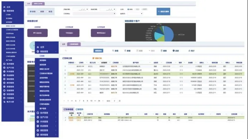Click the home icon in the back window sidebar
Screen dimensions: 248x139
pyautogui.click(x=4, y=7)
